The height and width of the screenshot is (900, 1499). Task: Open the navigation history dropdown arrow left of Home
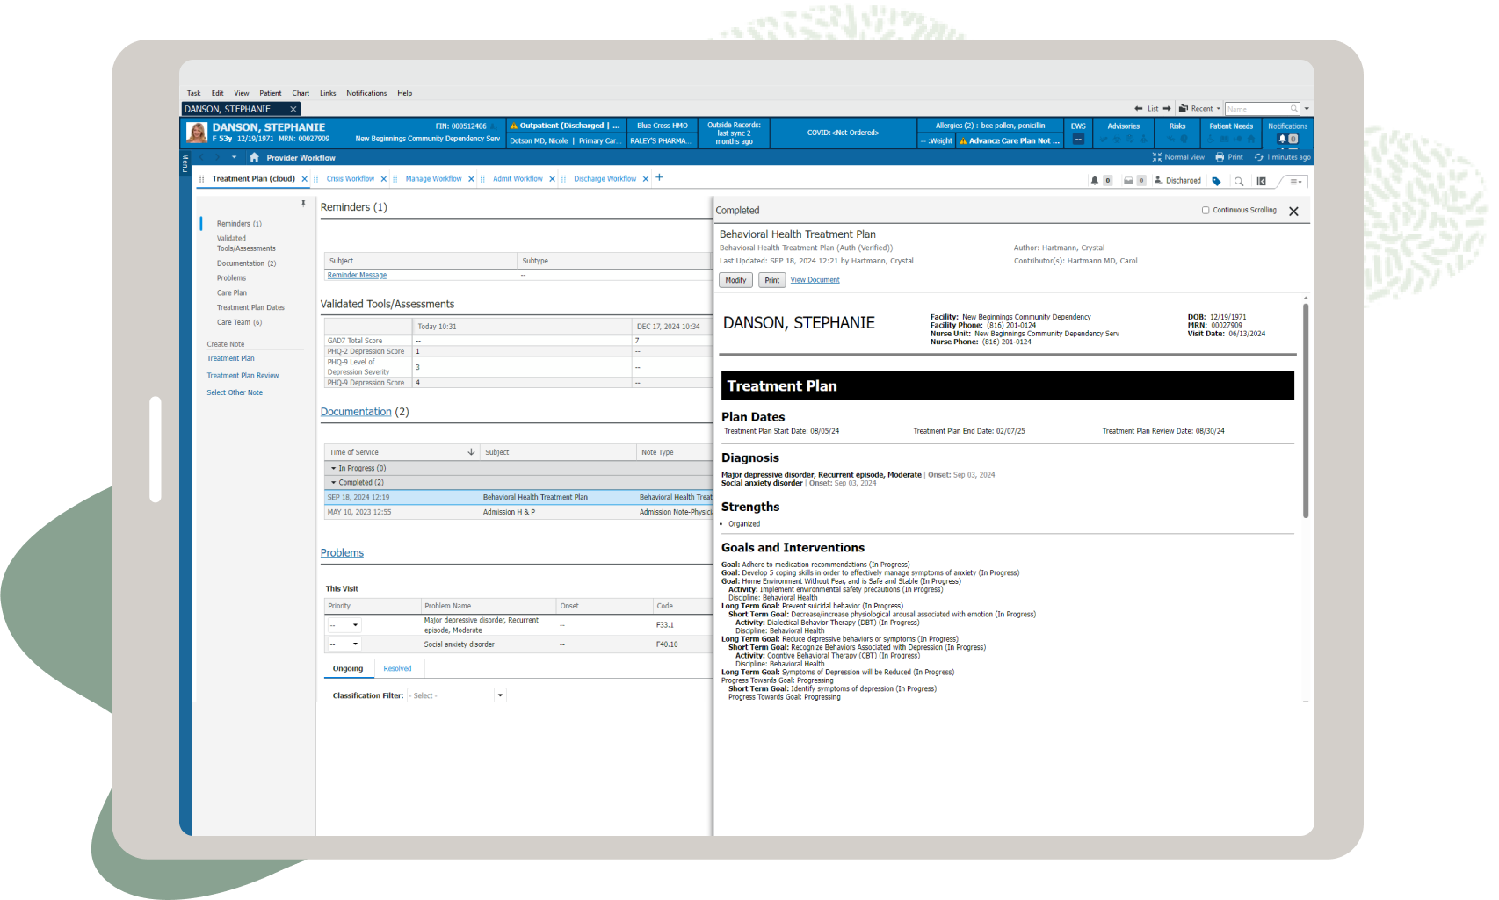[234, 157]
